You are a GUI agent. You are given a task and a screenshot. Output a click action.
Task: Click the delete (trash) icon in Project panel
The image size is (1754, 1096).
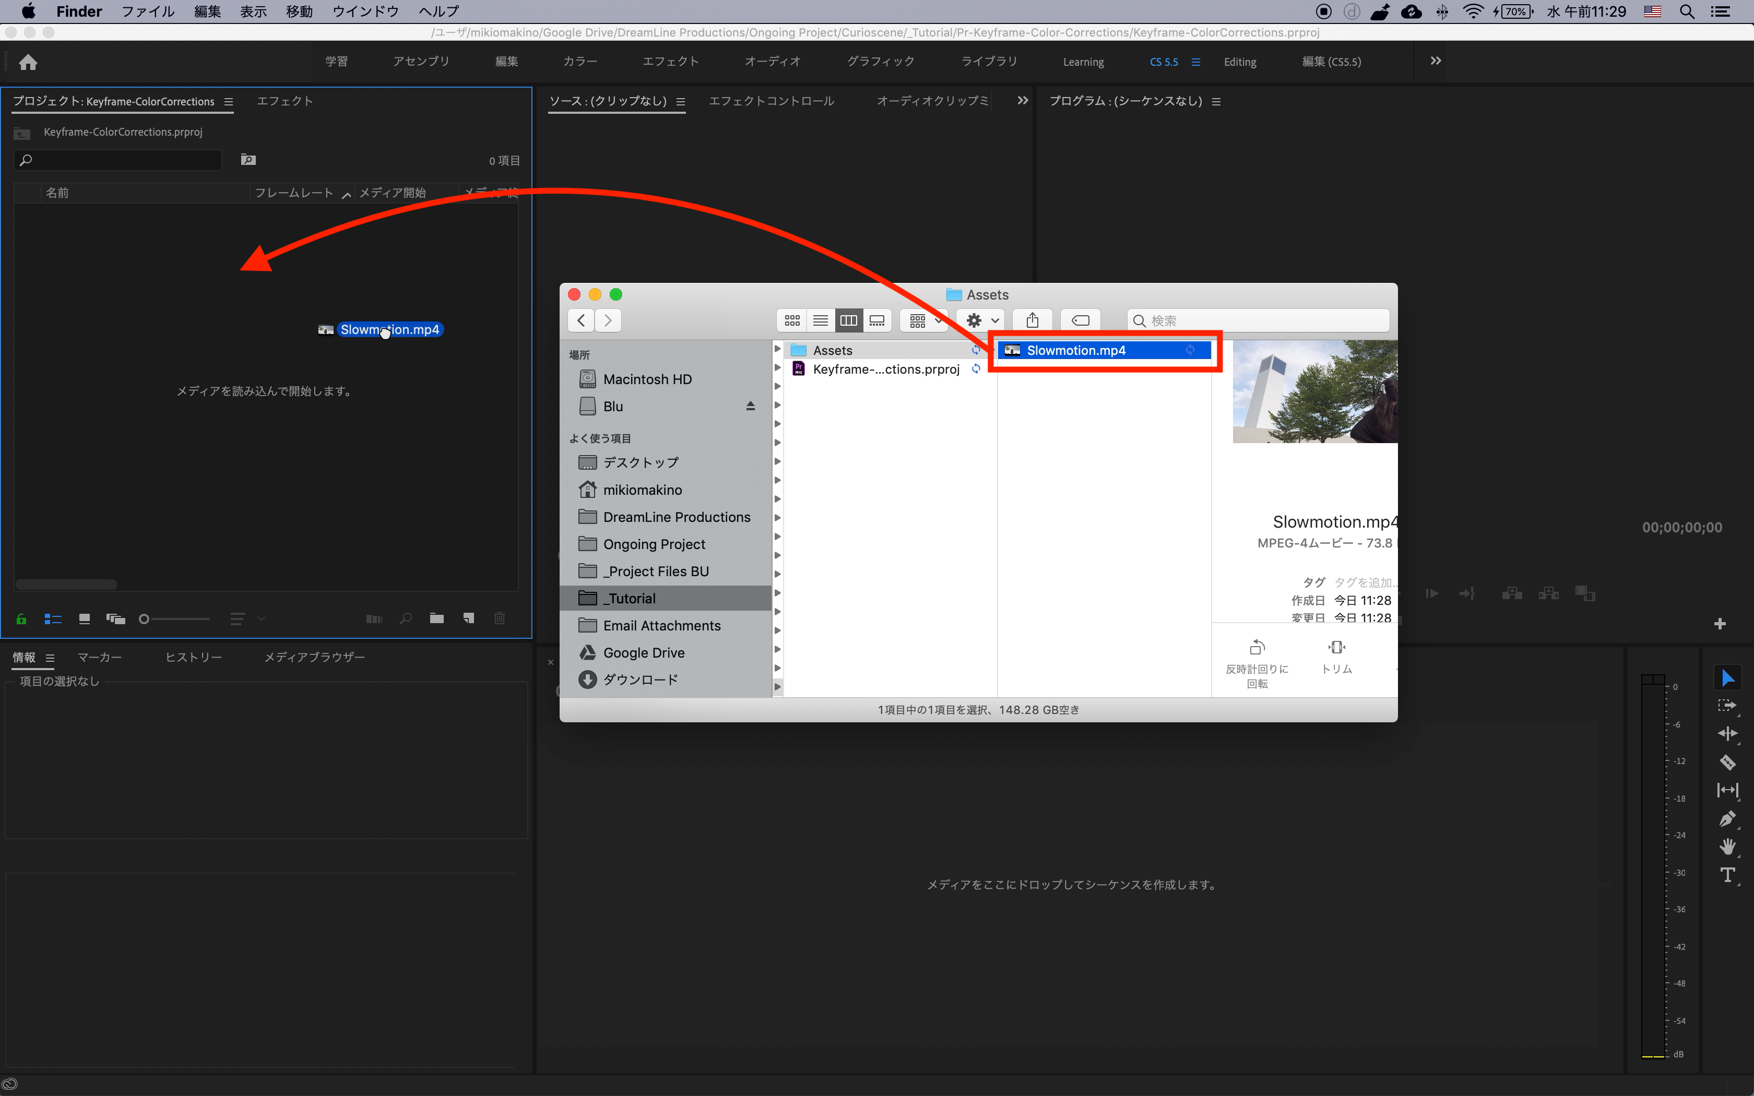click(500, 618)
